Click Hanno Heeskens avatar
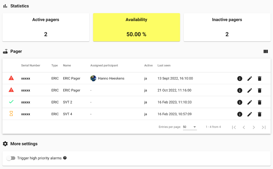Viewport: 273px width, 169px height. [93, 78]
